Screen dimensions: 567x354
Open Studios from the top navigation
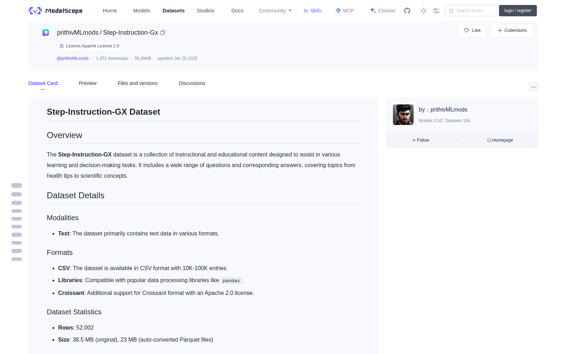(206, 11)
